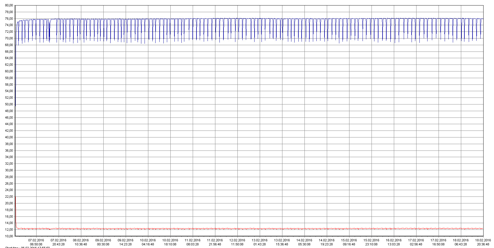This screenshot has height=248, width=494.
Task: Click the x-axis time label 06:50:08
Action: point(36,244)
